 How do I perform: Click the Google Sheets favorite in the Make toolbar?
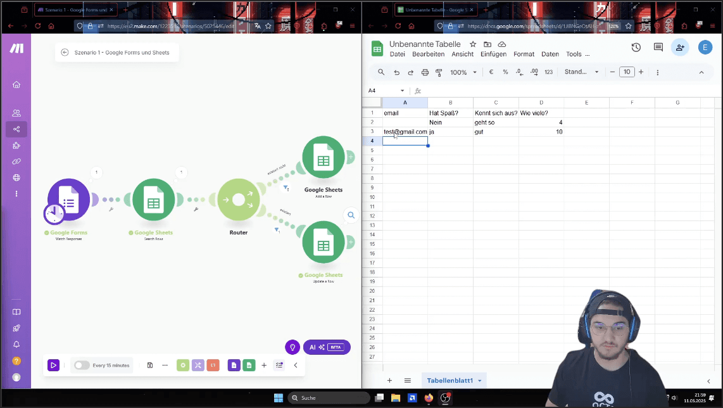[249, 365]
